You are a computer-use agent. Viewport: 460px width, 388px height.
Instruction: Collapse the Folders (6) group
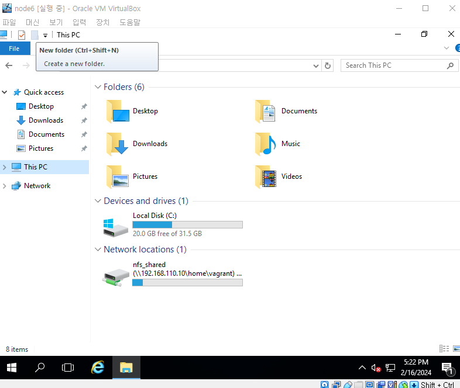(x=98, y=87)
